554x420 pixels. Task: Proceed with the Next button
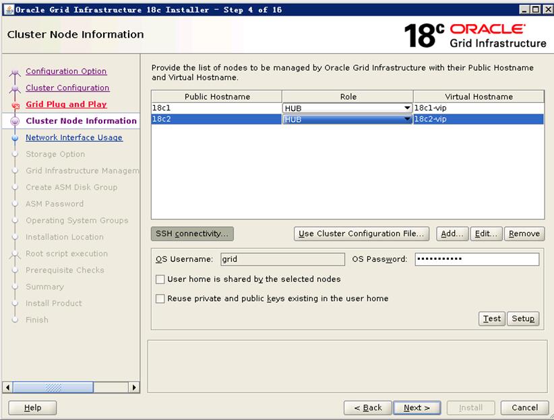[417, 408]
